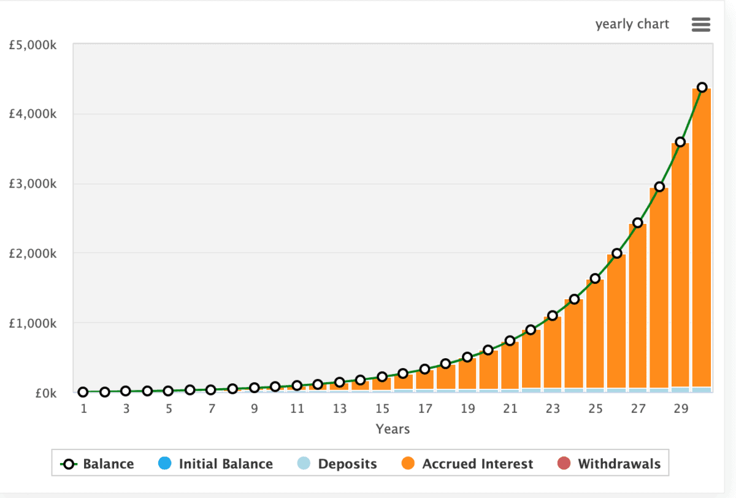Toggle the Withdrawals legend item

(x=619, y=464)
